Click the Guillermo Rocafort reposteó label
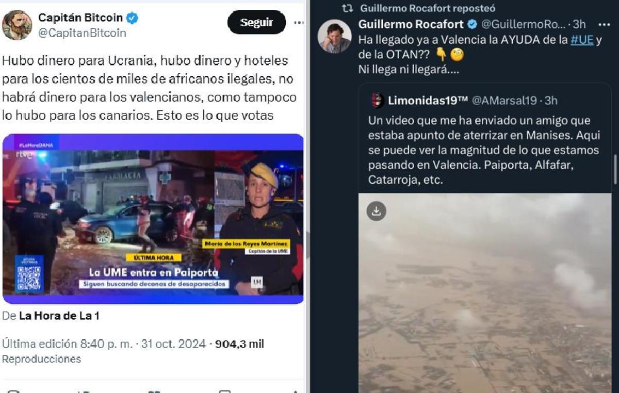 (x=428, y=8)
